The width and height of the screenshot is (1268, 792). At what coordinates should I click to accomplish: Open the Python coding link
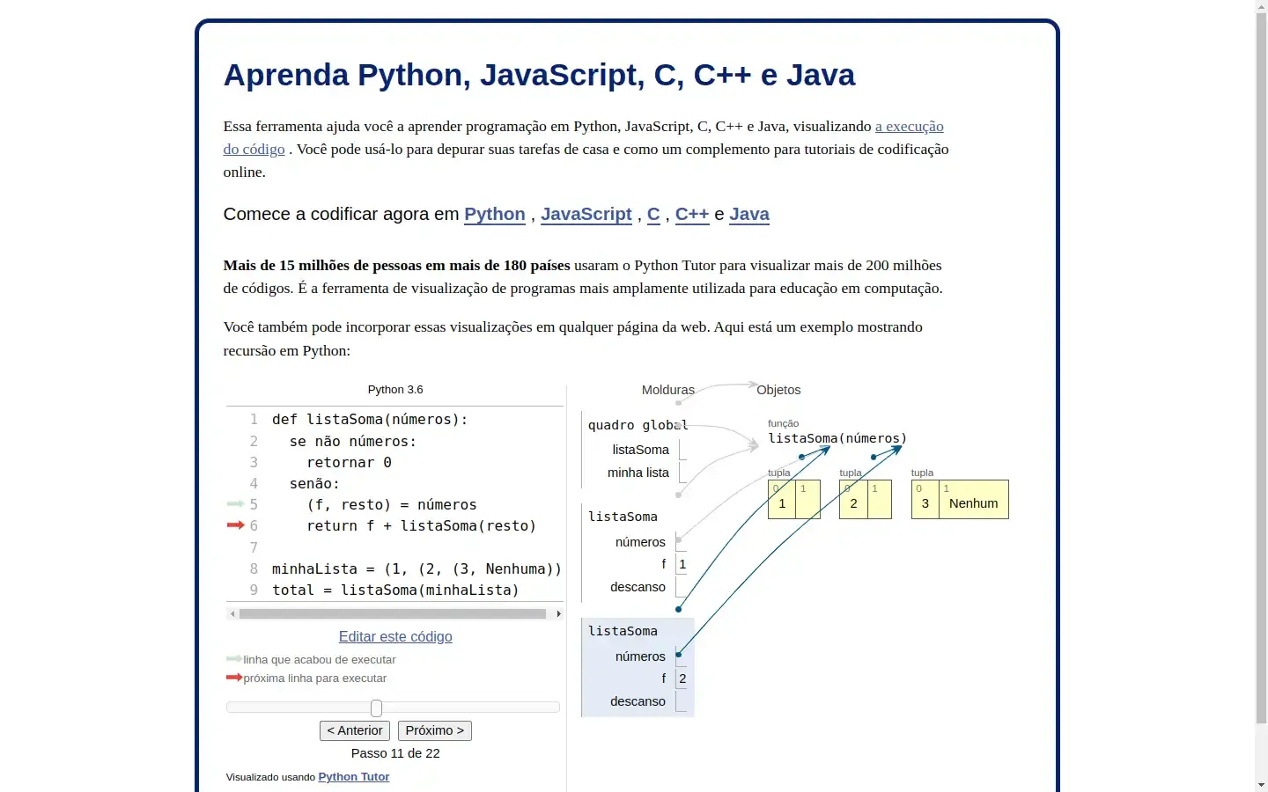[494, 215]
